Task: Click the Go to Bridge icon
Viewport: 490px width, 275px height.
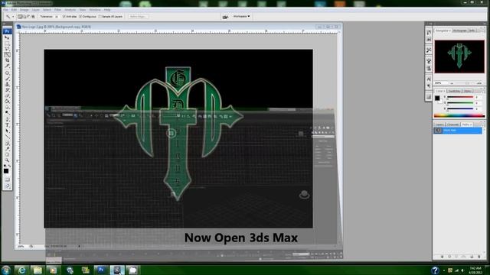Action: pos(225,17)
